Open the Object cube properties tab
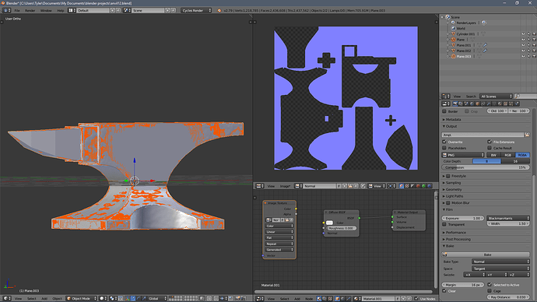This screenshot has width=537, height=302. pyautogui.click(x=478, y=104)
